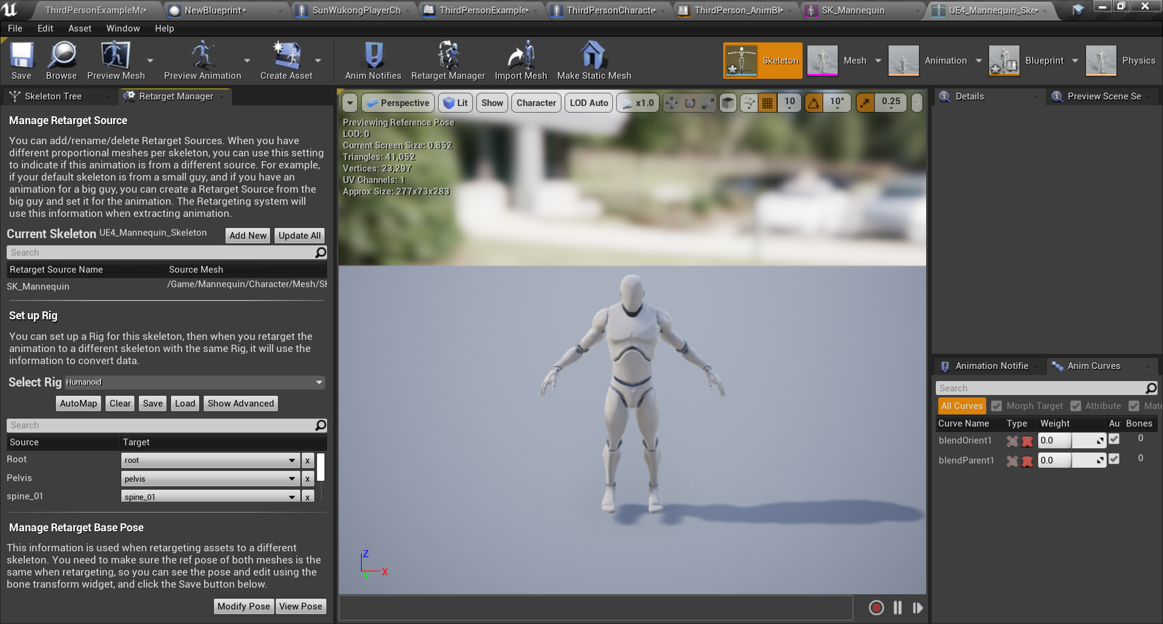Open the File menu
Viewport: 1163px width, 624px height.
15,28
